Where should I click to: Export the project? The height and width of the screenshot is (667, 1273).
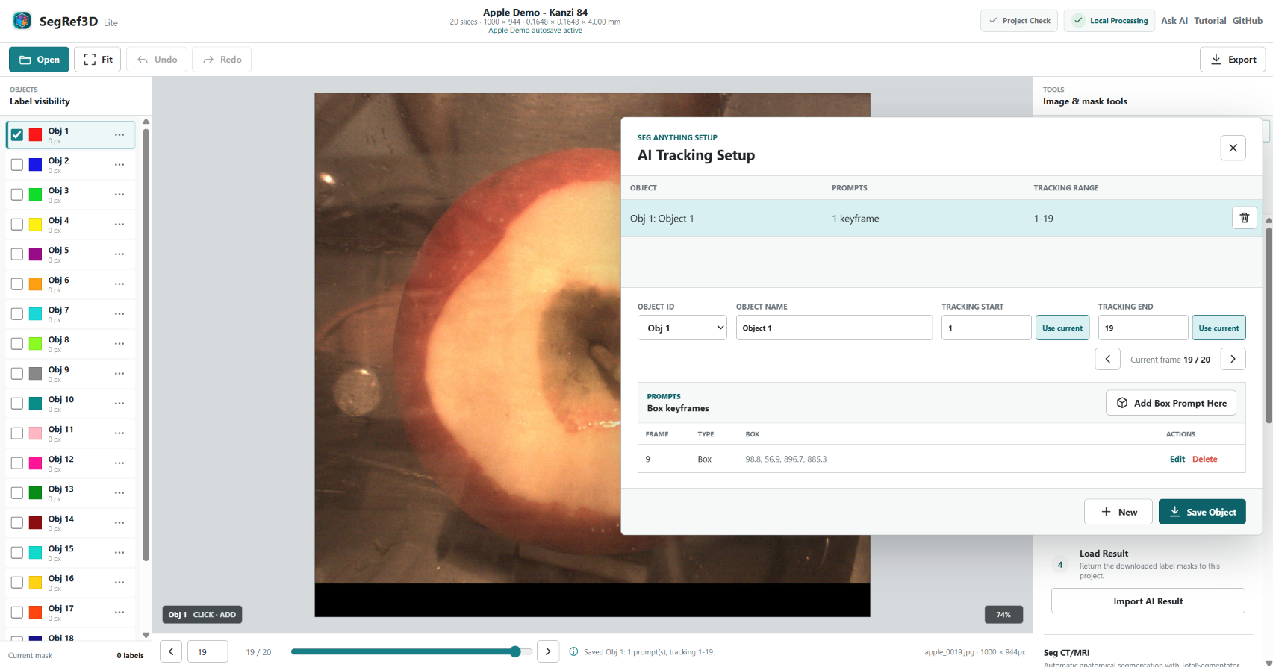1233,60
